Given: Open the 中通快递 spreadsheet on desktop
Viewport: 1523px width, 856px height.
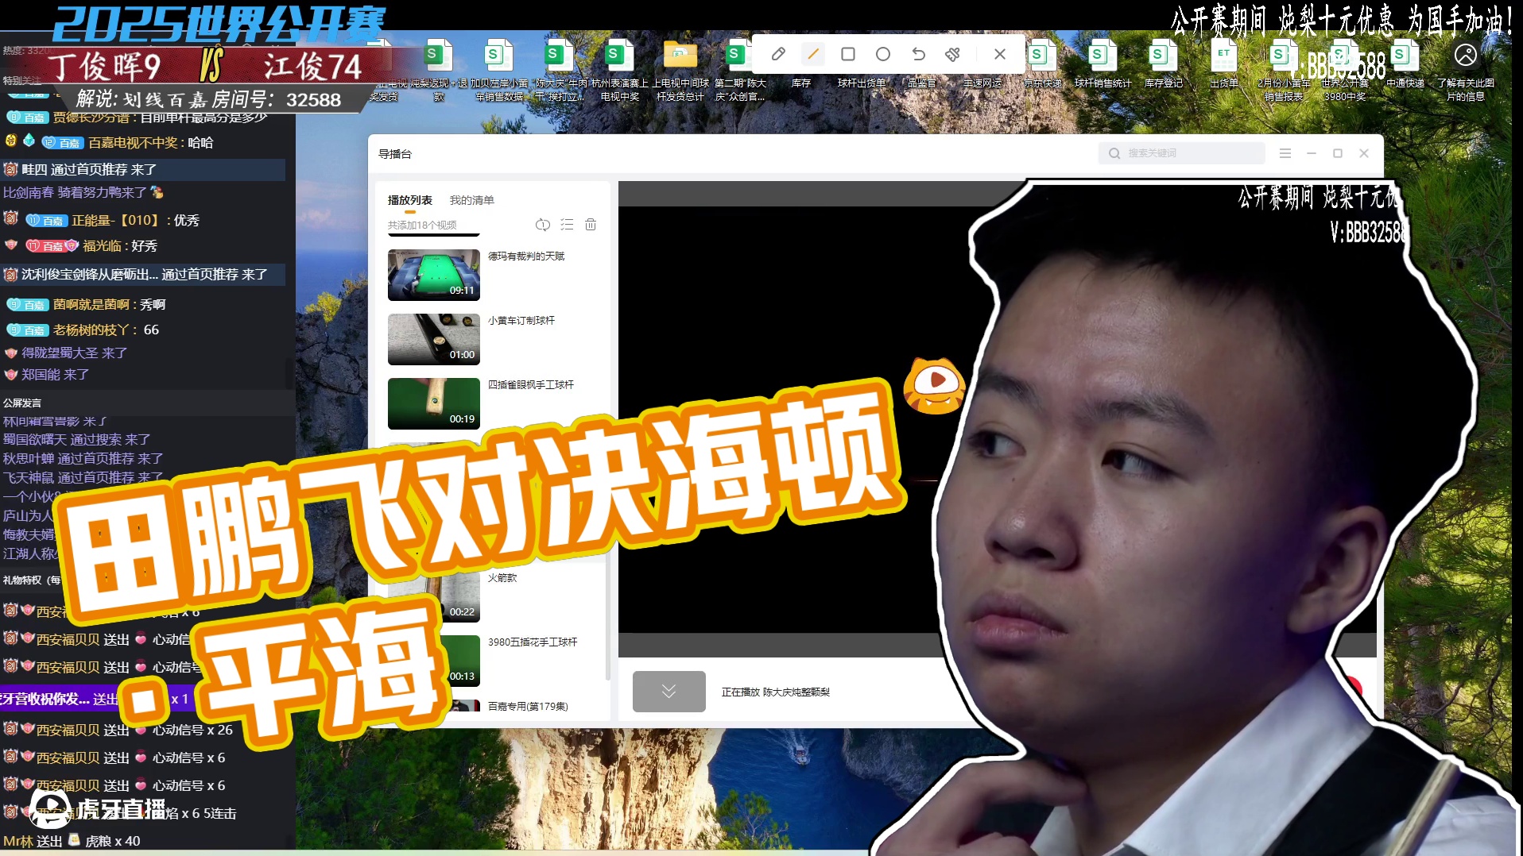Looking at the screenshot, I should point(1405,64).
